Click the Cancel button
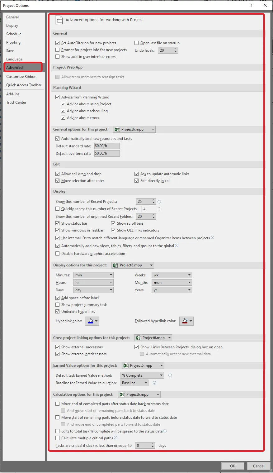 tap(259, 466)
